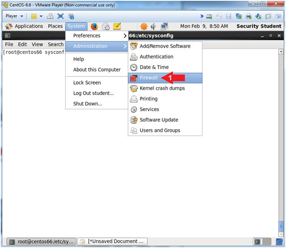The height and width of the screenshot is (248, 286).
Task: Click the VMware printer device icon
Action: point(248,16)
